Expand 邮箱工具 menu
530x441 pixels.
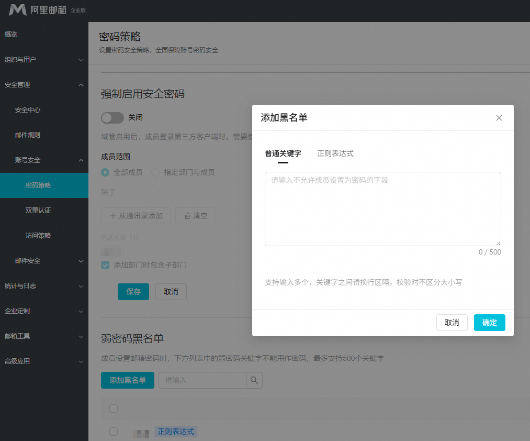point(44,336)
